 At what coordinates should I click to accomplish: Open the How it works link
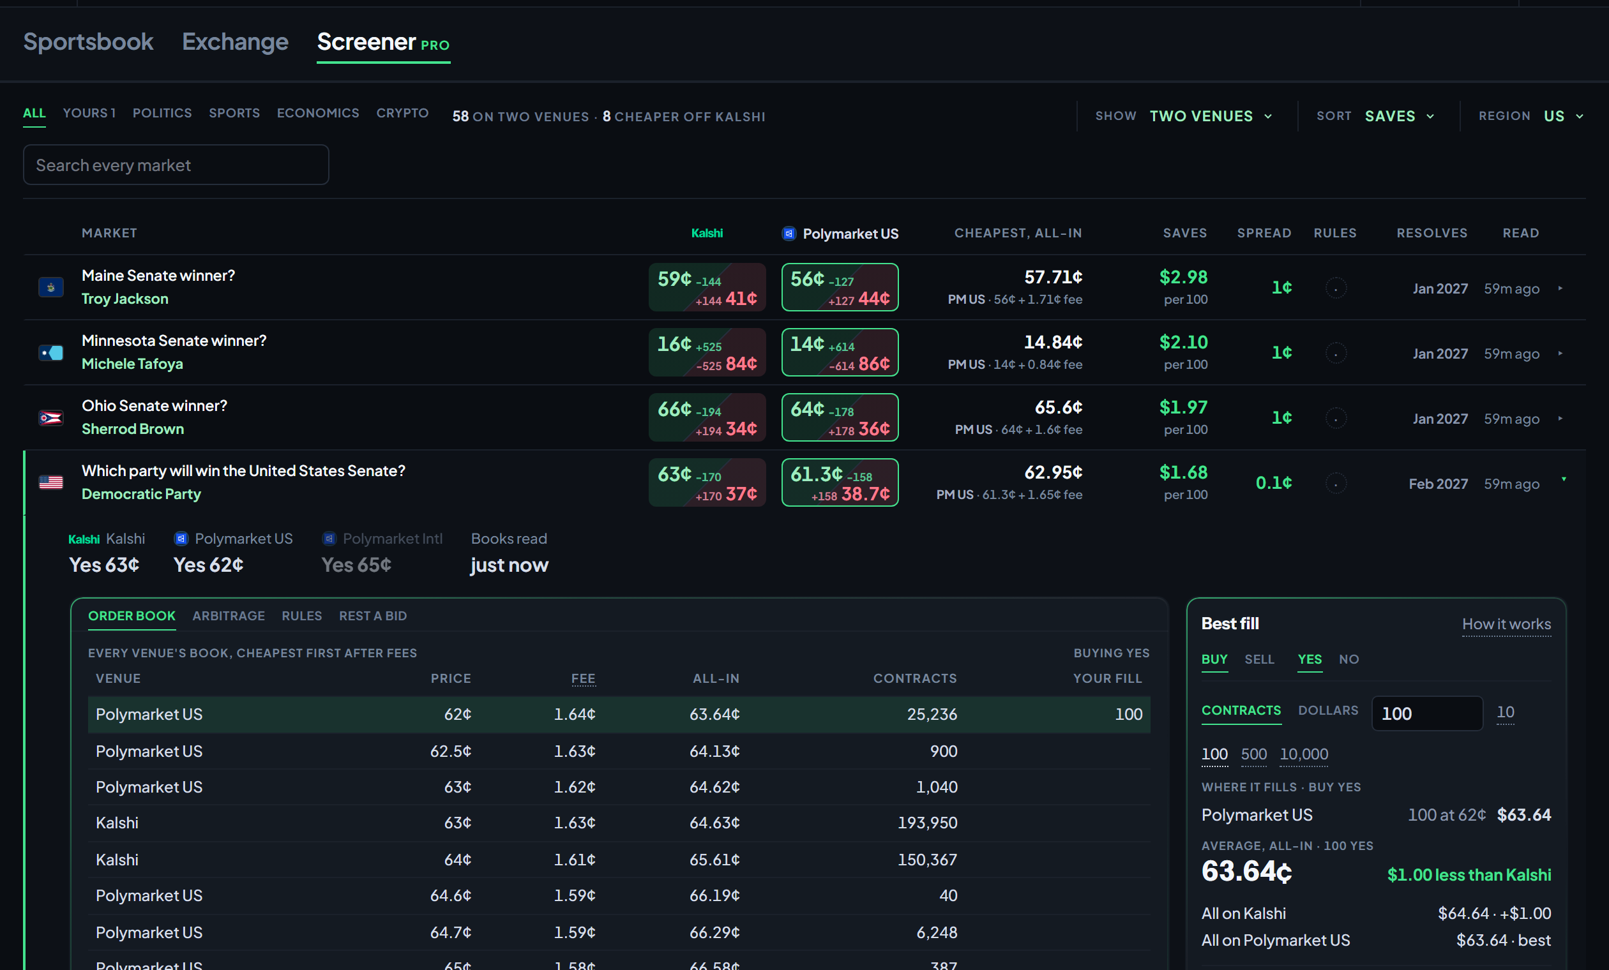pyautogui.click(x=1506, y=624)
